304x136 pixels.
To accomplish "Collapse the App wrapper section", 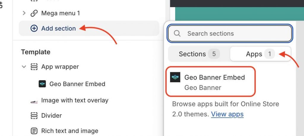I will 24,67.
